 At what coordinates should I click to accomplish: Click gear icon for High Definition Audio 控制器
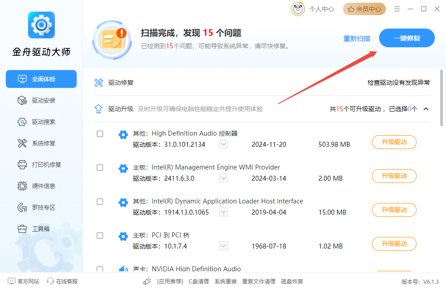tap(123, 135)
